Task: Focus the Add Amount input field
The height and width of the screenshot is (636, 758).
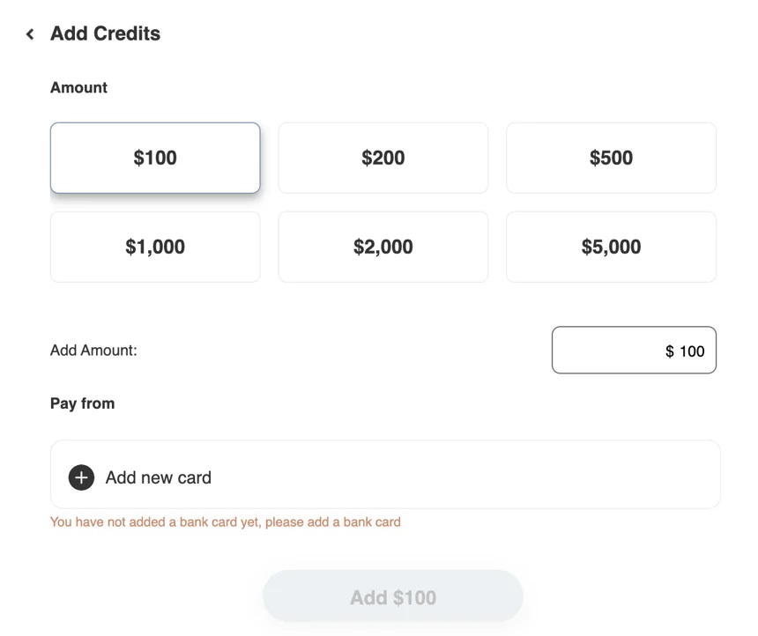Action: 634,350
